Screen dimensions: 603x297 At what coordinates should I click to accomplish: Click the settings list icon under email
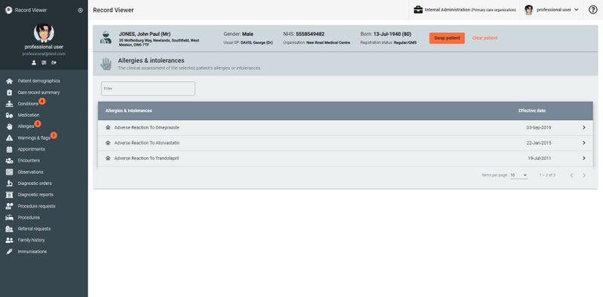[x=44, y=62]
